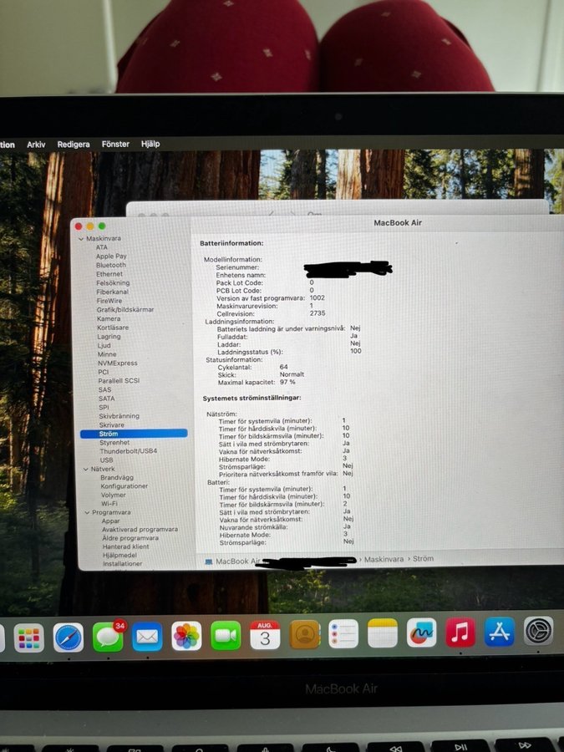Open the Music app
This screenshot has height=752, width=564.
(x=460, y=632)
